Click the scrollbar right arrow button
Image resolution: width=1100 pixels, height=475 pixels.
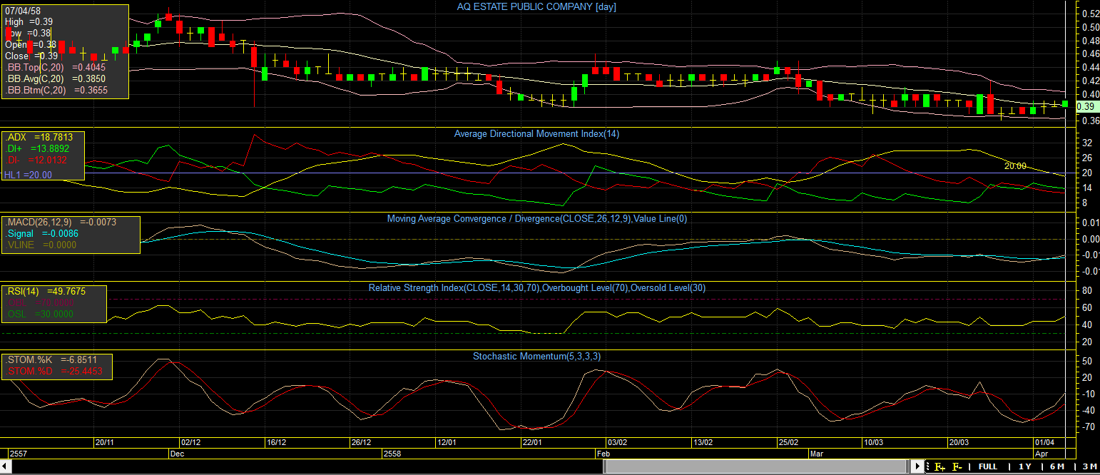(x=917, y=467)
